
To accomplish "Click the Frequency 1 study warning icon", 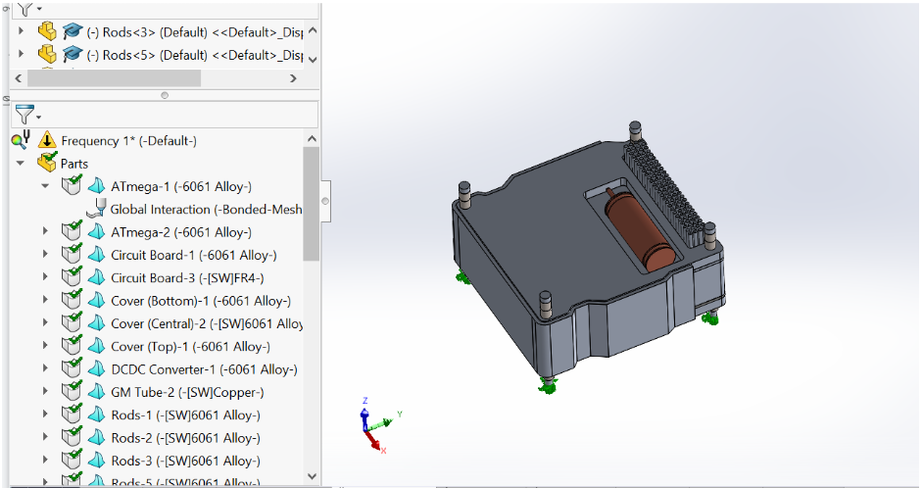I will pyautogui.click(x=45, y=140).
